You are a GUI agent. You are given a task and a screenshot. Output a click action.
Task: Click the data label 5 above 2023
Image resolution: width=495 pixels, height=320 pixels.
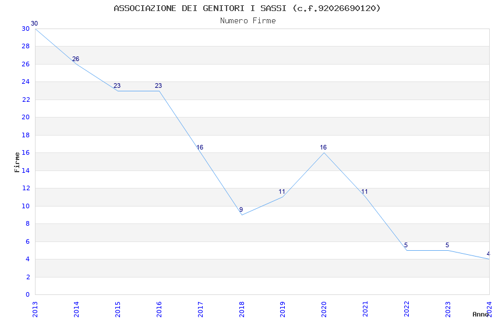(447, 245)
